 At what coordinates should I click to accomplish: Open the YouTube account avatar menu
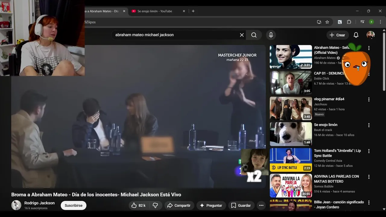(371, 35)
